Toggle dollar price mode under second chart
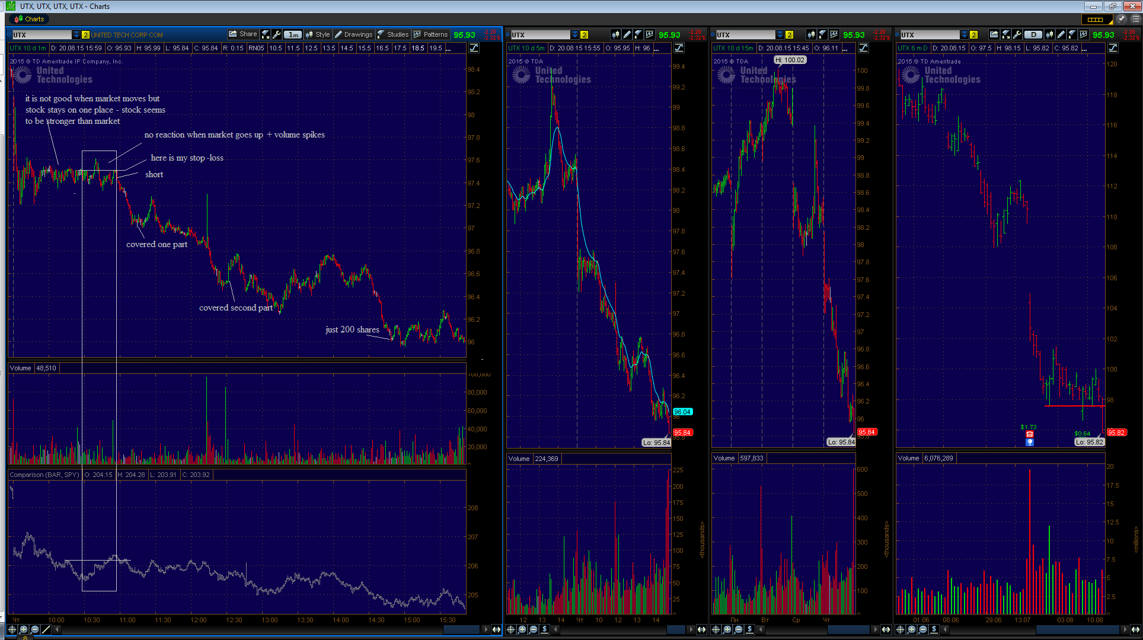 pos(544,629)
